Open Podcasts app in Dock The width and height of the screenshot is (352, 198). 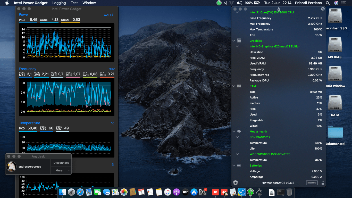tap(177, 192)
